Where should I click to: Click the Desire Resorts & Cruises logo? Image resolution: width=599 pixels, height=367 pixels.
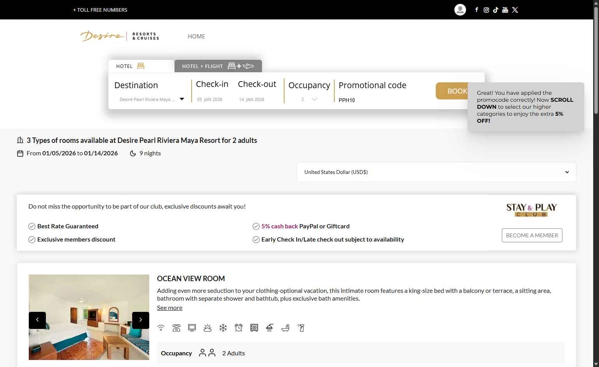click(x=120, y=36)
